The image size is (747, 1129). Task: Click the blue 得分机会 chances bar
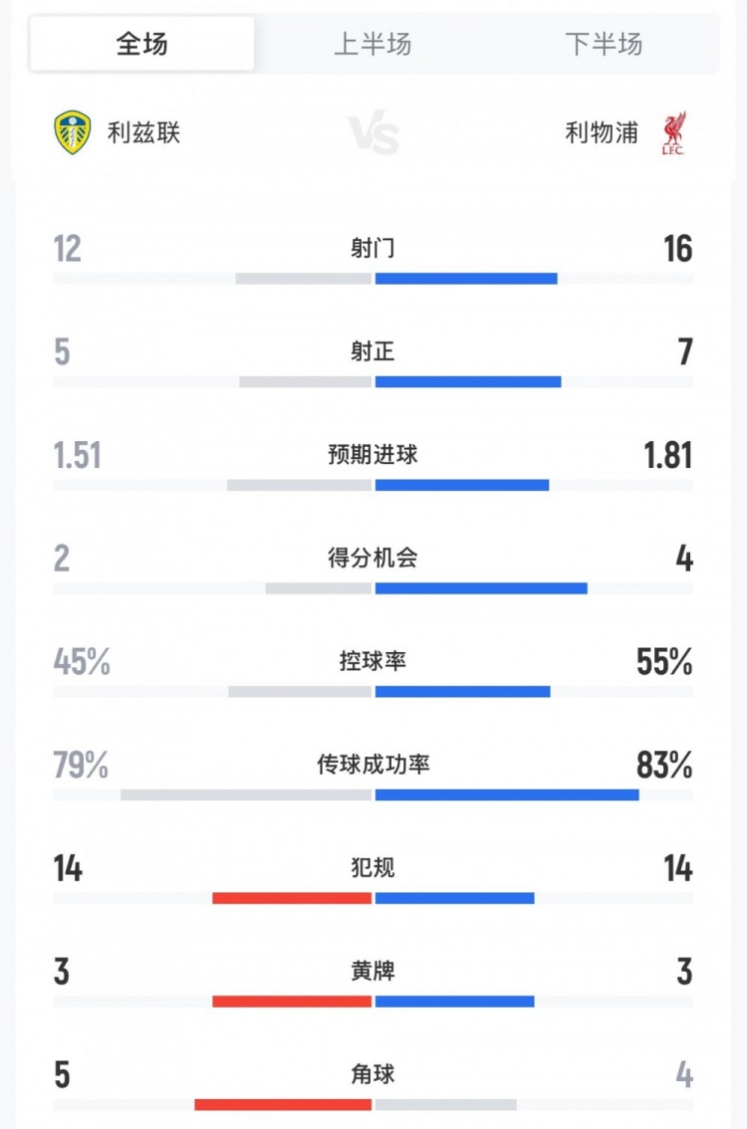coord(481,588)
